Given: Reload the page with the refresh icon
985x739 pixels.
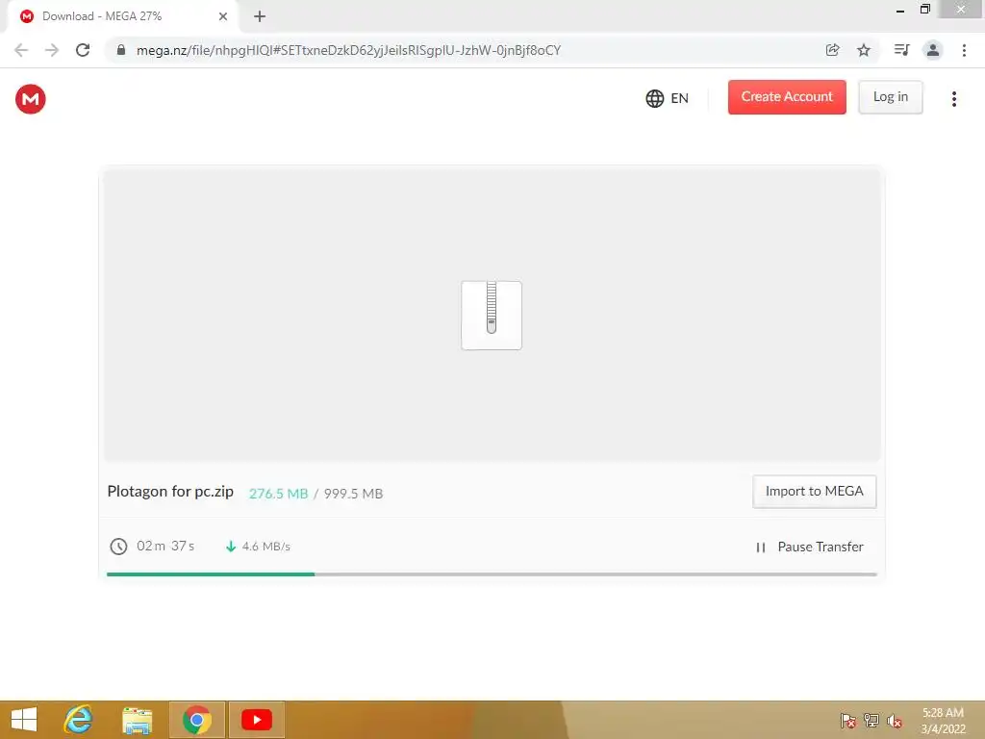Looking at the screenshot, I should point(83,50).
